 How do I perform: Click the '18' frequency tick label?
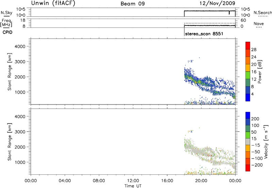tap(23, 20)
